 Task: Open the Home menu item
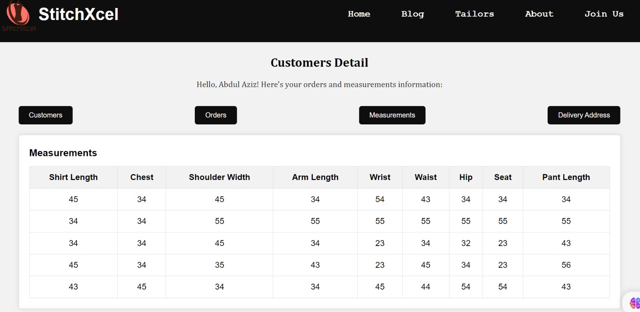tap(359, 14)
